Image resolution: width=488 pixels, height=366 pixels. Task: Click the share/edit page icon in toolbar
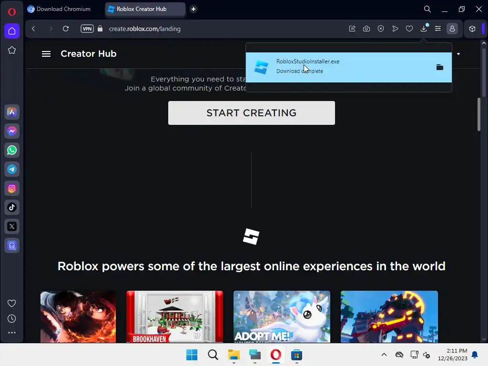(352, 29)
